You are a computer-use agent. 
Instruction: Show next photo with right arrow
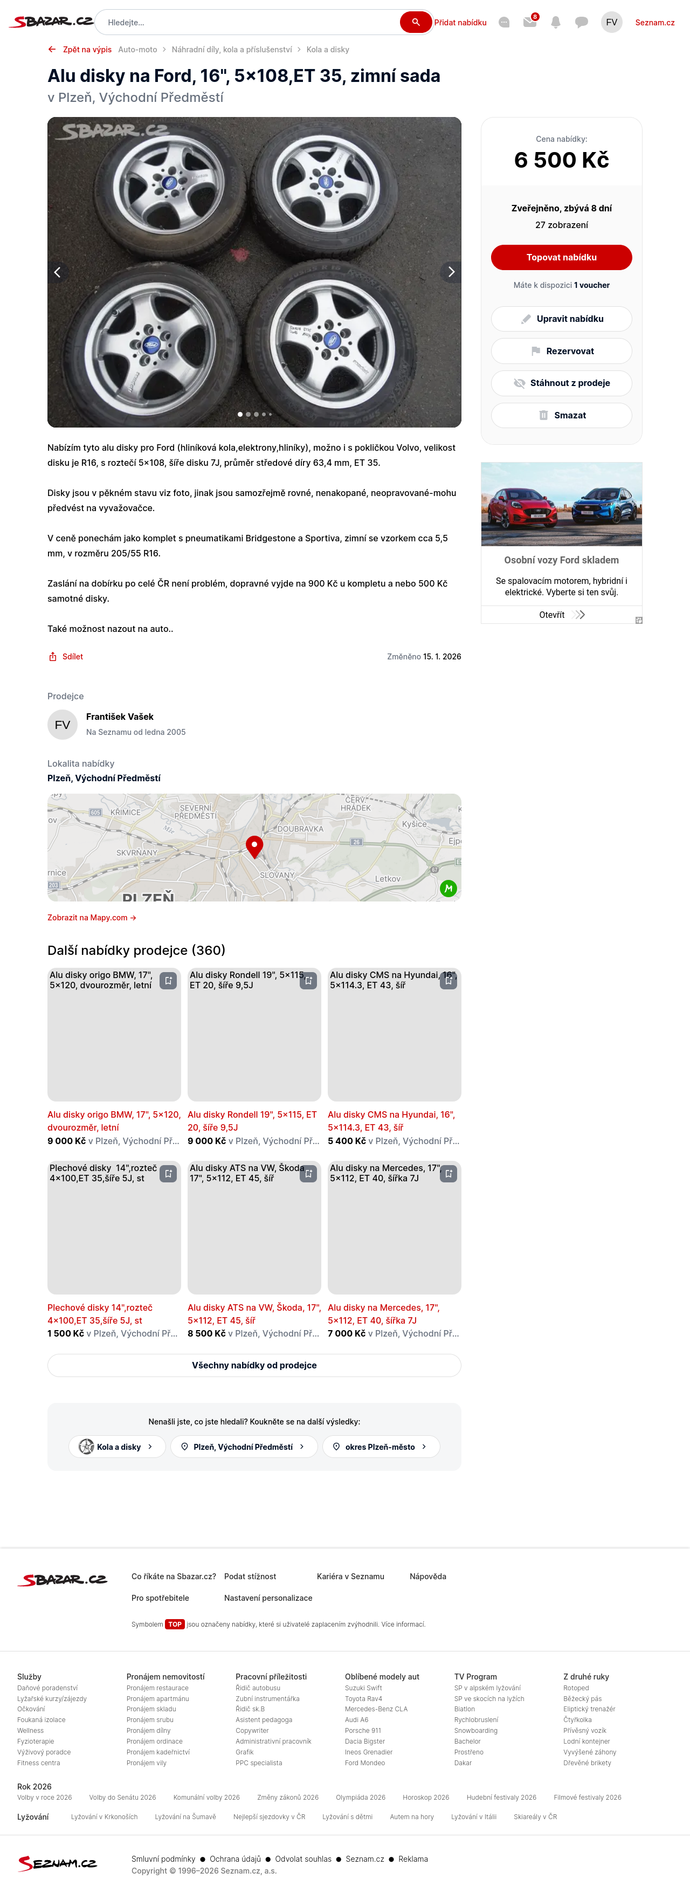click(451, 272)
